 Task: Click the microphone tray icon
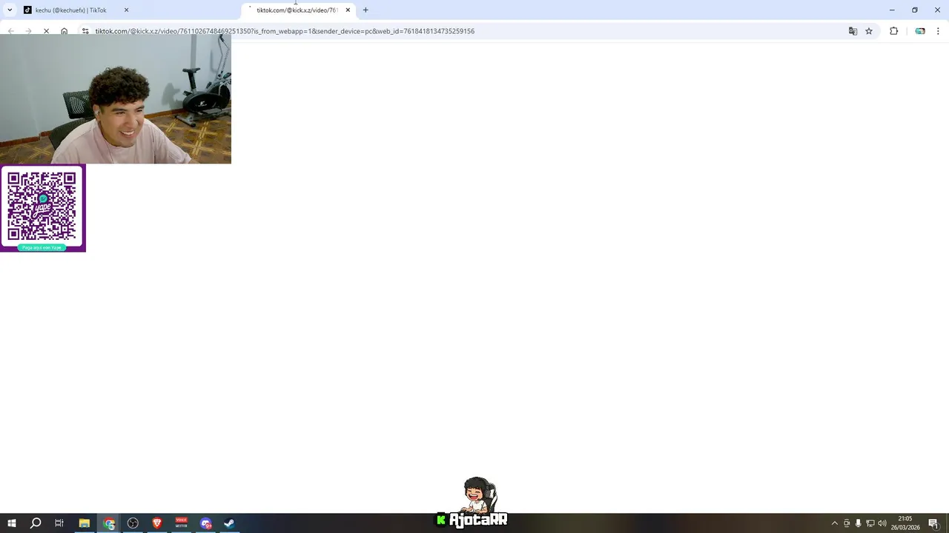click(x=859, y=523)
